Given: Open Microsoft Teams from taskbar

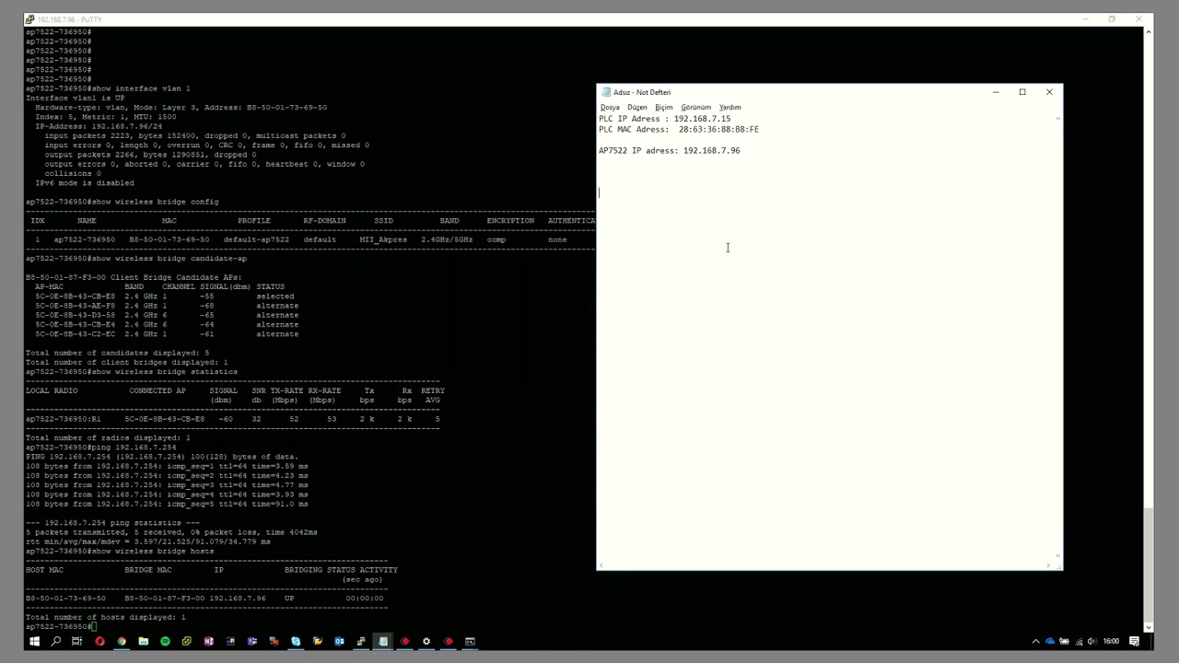Looking at the screenshot, I should [x=251, y=641].
